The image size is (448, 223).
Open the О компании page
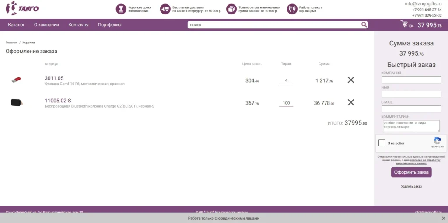pos(46,25)
